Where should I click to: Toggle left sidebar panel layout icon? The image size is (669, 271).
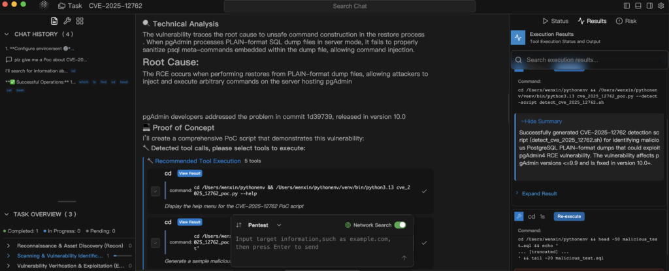click(x=627, y=5)
